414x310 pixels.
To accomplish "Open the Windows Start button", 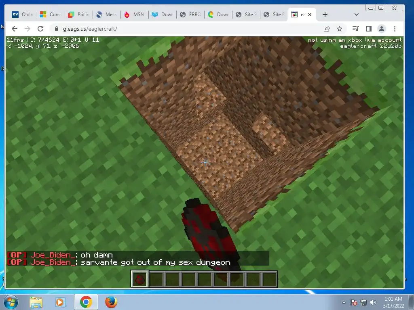I will 11,302.
